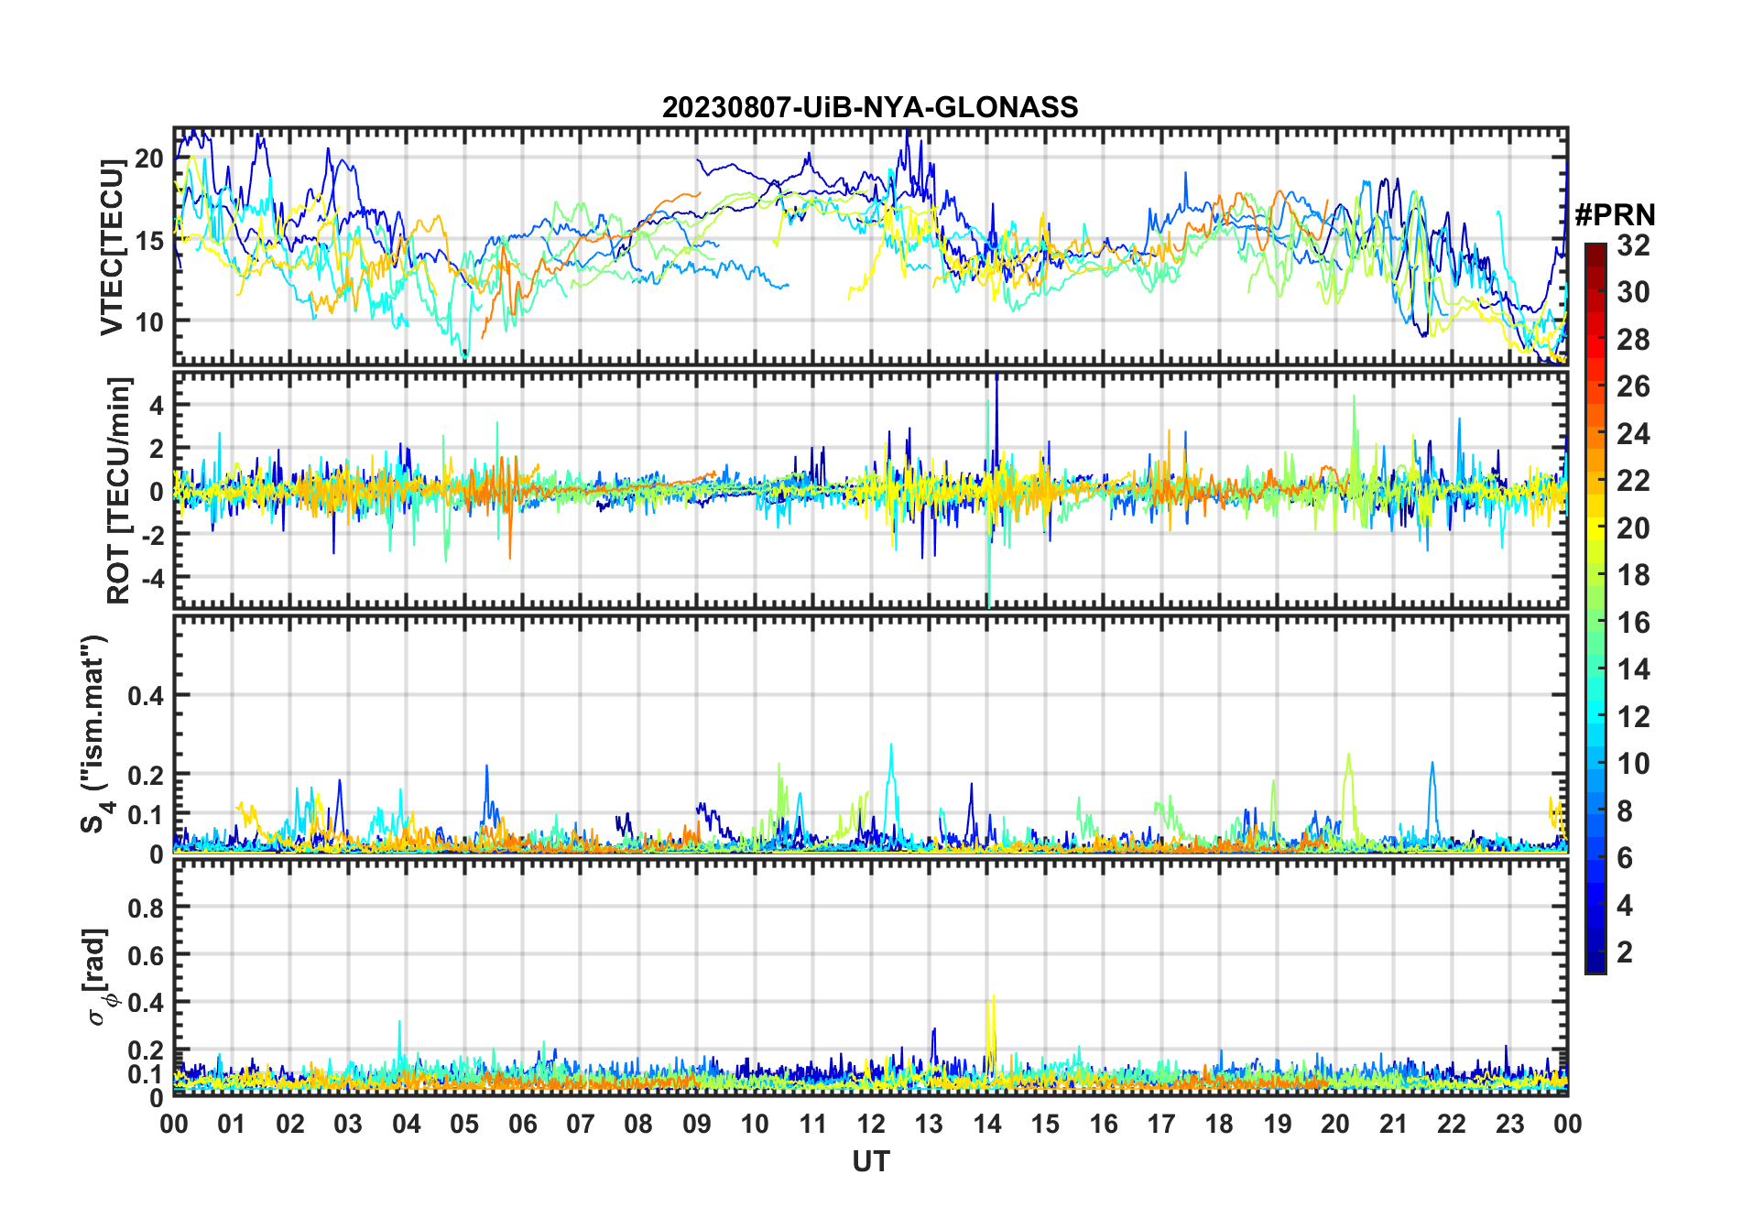Click the 11 hour tick on UT axis

tap(812, 1125)
